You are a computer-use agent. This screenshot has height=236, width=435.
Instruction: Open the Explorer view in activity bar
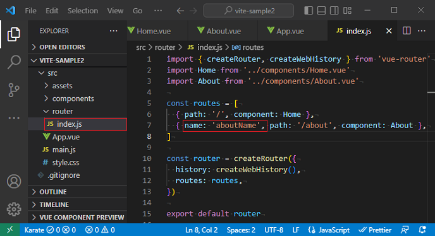(x=14, y=34)
